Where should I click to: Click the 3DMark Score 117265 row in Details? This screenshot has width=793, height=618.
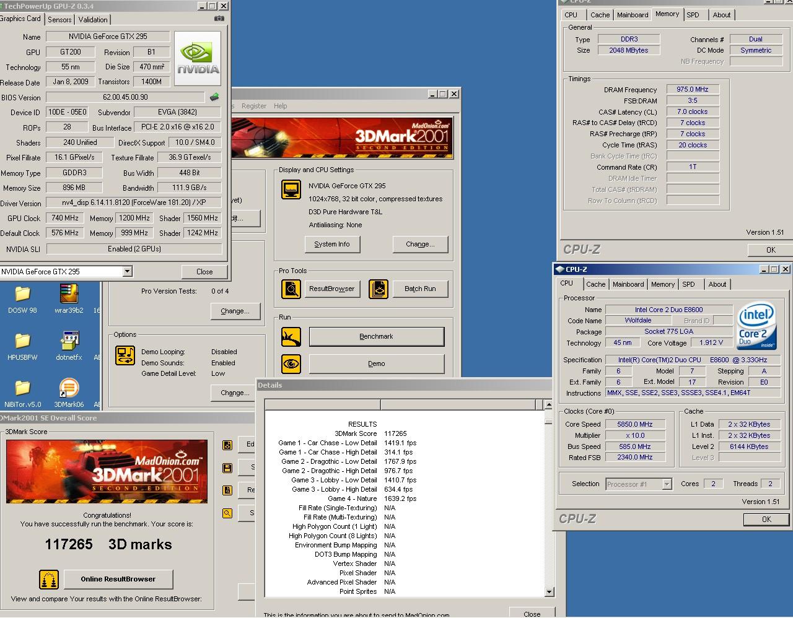[370, 433]
